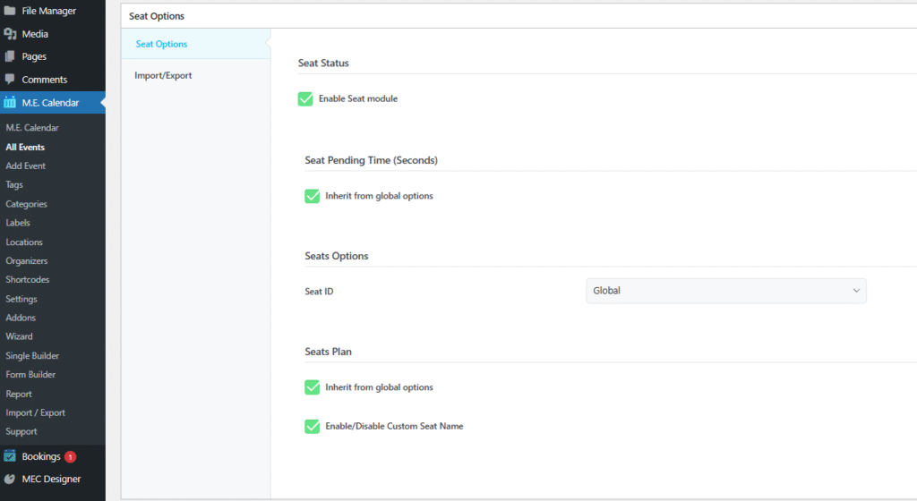Open the Addons submenu item

[x=21, y=318]
